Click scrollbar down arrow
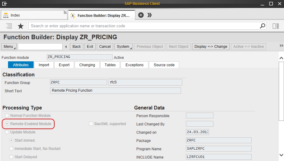 tap(281, 155)
